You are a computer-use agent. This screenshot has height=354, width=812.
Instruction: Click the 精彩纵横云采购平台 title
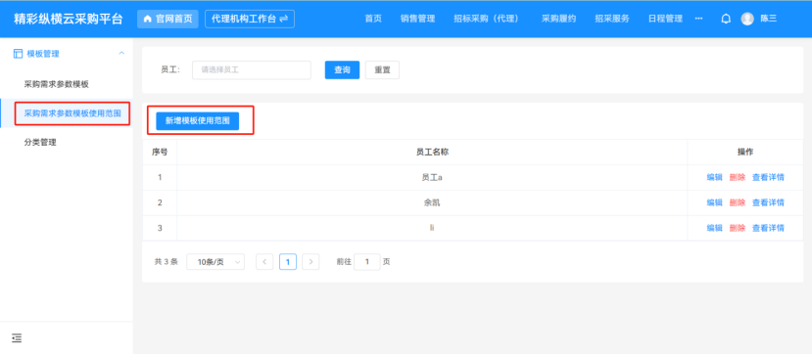[69, 20]
